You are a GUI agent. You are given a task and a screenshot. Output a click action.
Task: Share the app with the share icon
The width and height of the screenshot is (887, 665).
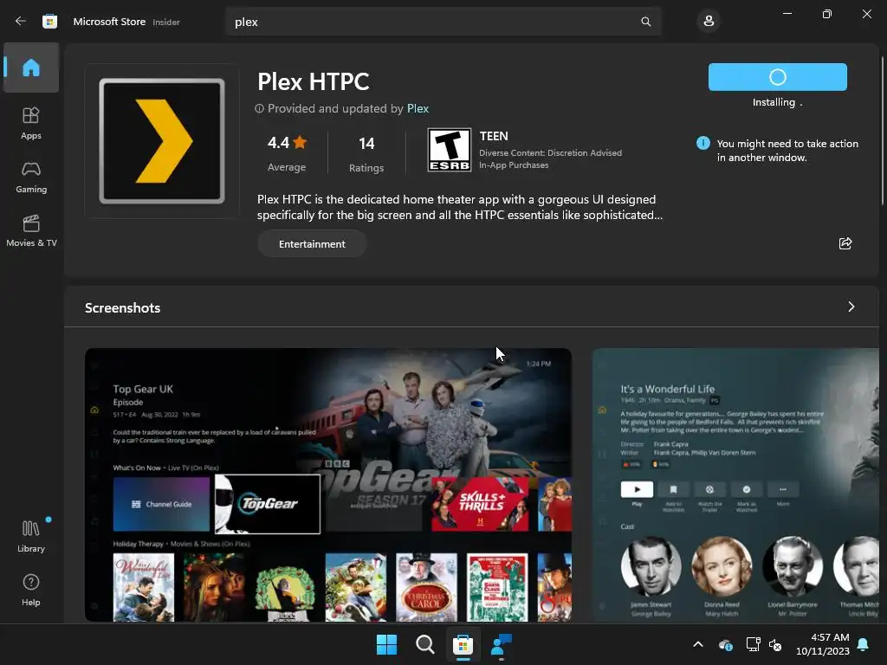(x=845, y=243)
